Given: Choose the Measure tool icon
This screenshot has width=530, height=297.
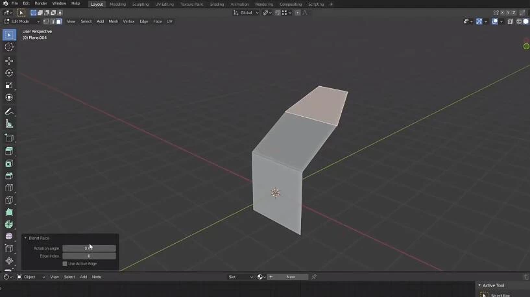Looking at the screenshot, I should click(x=9, y=124).
